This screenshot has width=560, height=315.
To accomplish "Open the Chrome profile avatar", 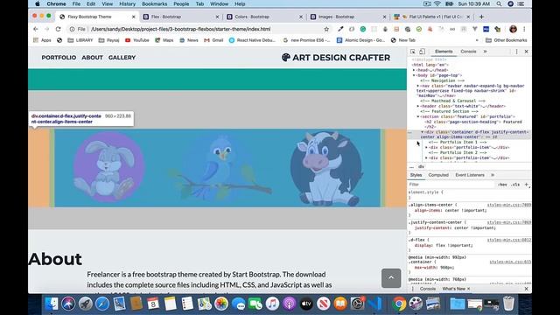I will [514, 29].
